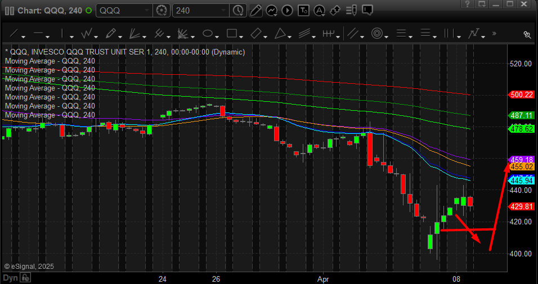Open the studies chart indicator menu
Viewport: 538px width, 284px height.
pyautogui.click(x=272, y=10)
